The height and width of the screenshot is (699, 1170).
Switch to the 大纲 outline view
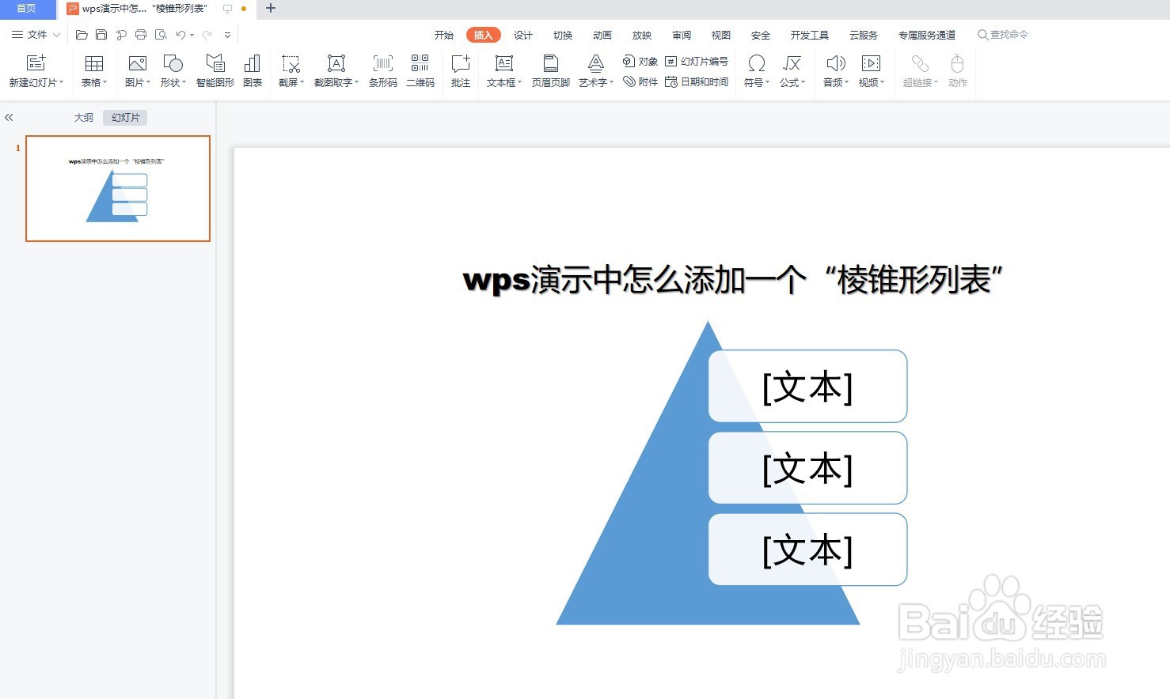[x=83, y=118]
